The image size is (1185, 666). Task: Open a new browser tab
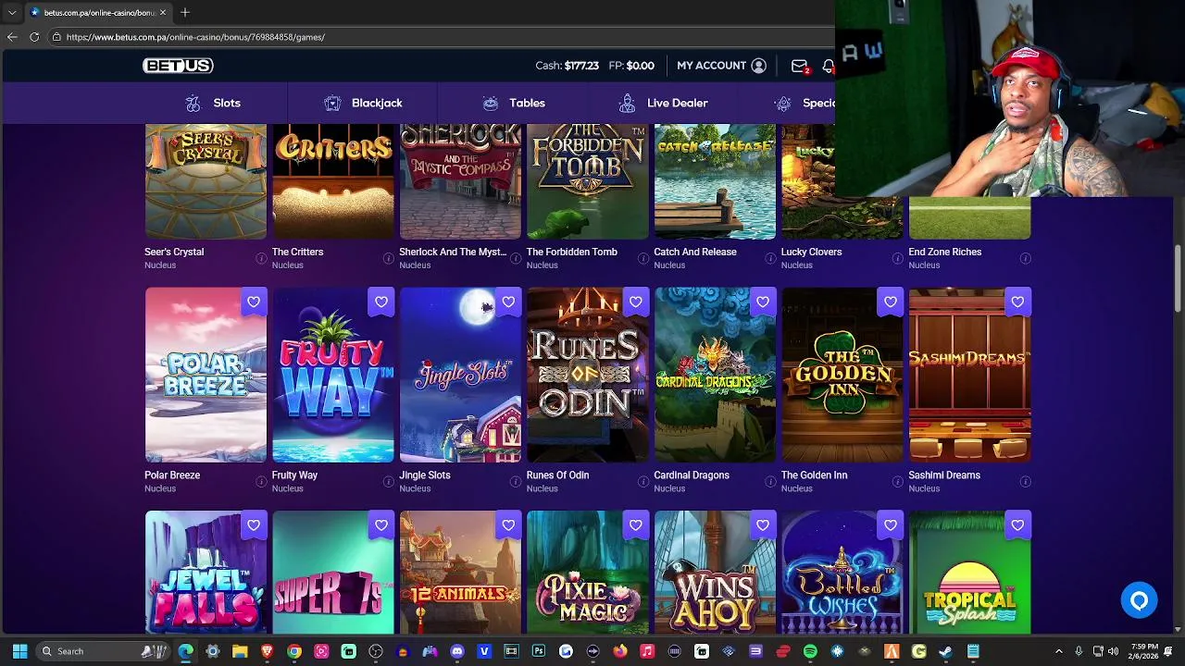[x=185, y=12]
